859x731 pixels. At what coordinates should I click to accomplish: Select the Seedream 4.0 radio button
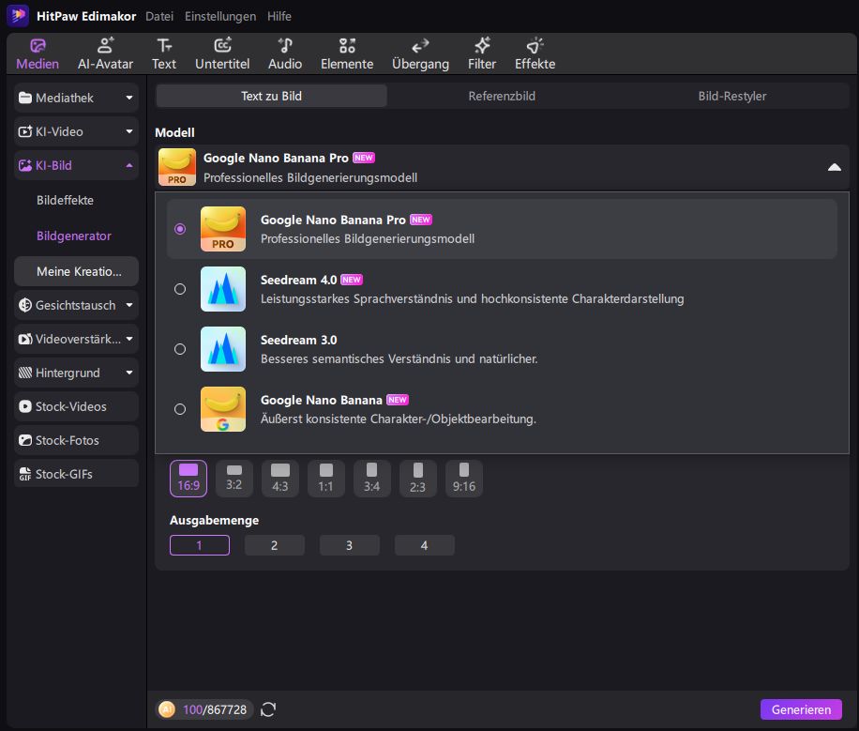pyautogui.click(x=180, y=289)
